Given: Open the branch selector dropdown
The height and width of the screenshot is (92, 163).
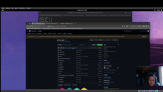Looking at the screenshot, I should [x=60, y=45].
